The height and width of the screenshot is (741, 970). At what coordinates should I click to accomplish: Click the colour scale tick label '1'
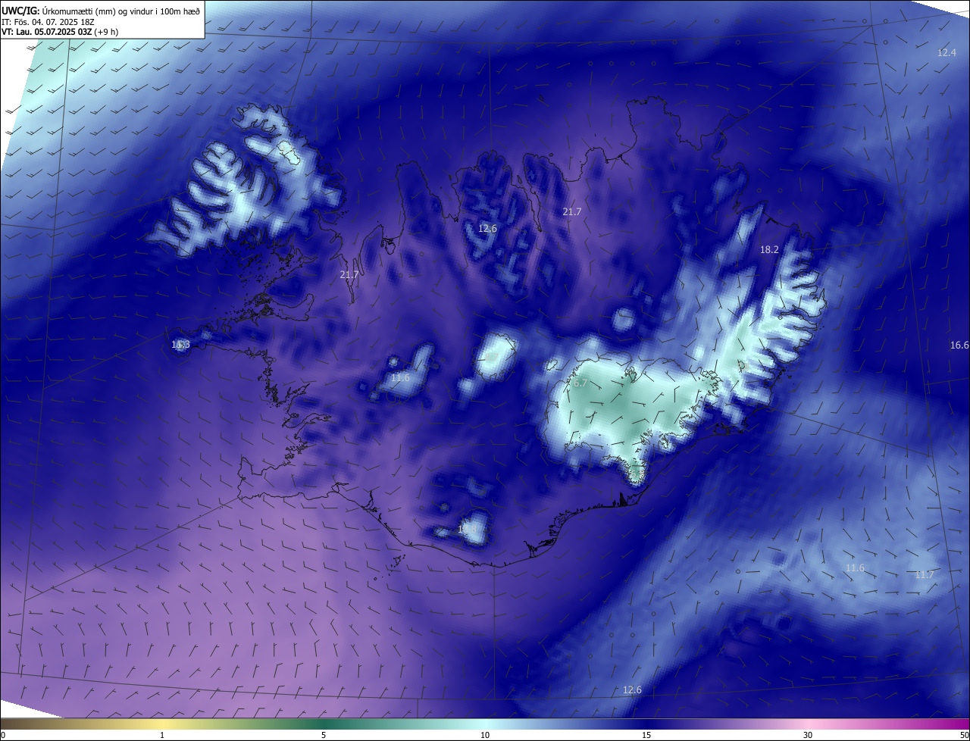click(162, 735)
